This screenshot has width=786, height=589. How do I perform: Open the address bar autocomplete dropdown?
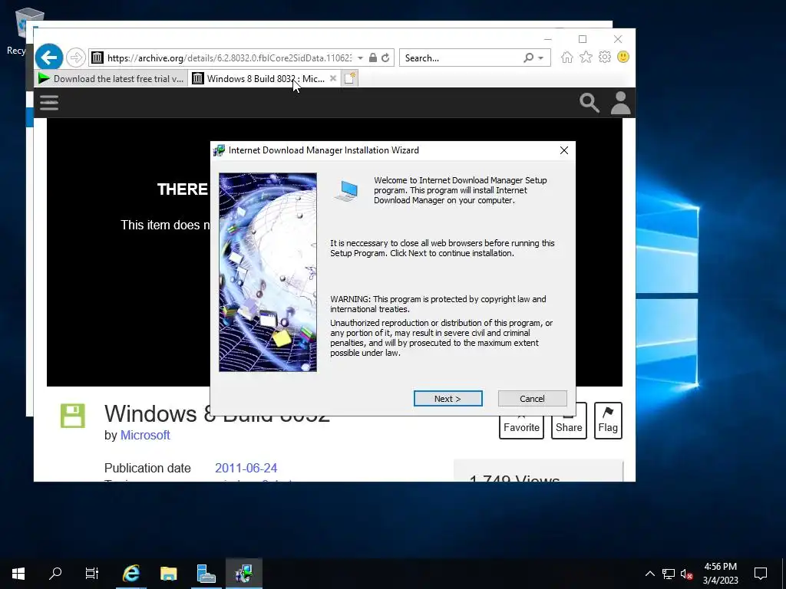(360, 58)
